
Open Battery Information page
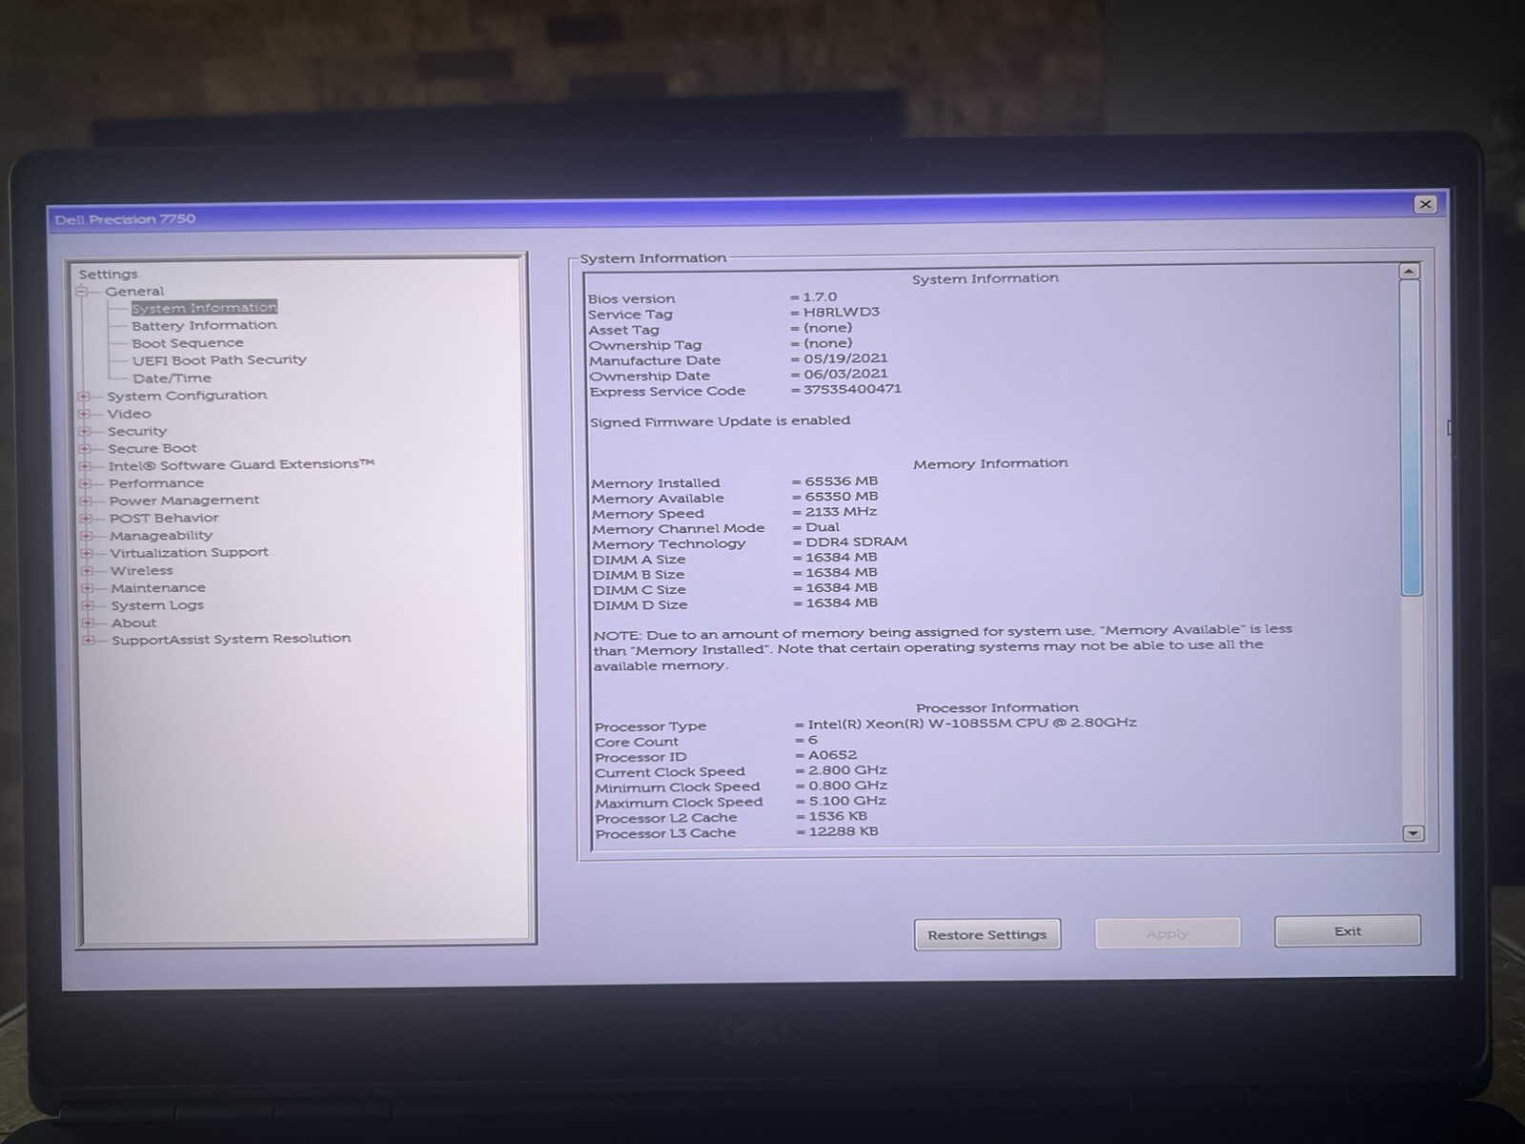[x=204, y=325]
